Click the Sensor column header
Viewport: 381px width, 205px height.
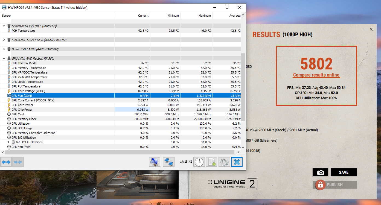(57, 16)
